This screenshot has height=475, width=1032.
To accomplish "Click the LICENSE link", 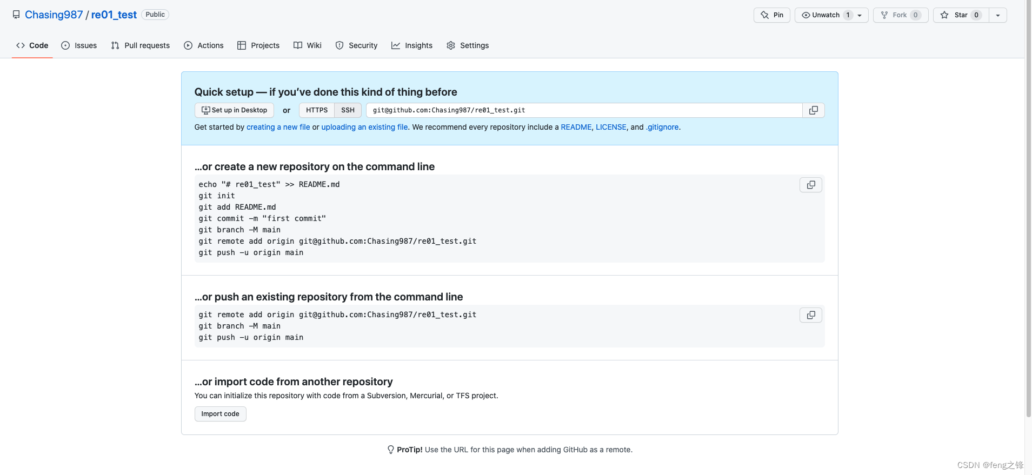I will [611, 127].
